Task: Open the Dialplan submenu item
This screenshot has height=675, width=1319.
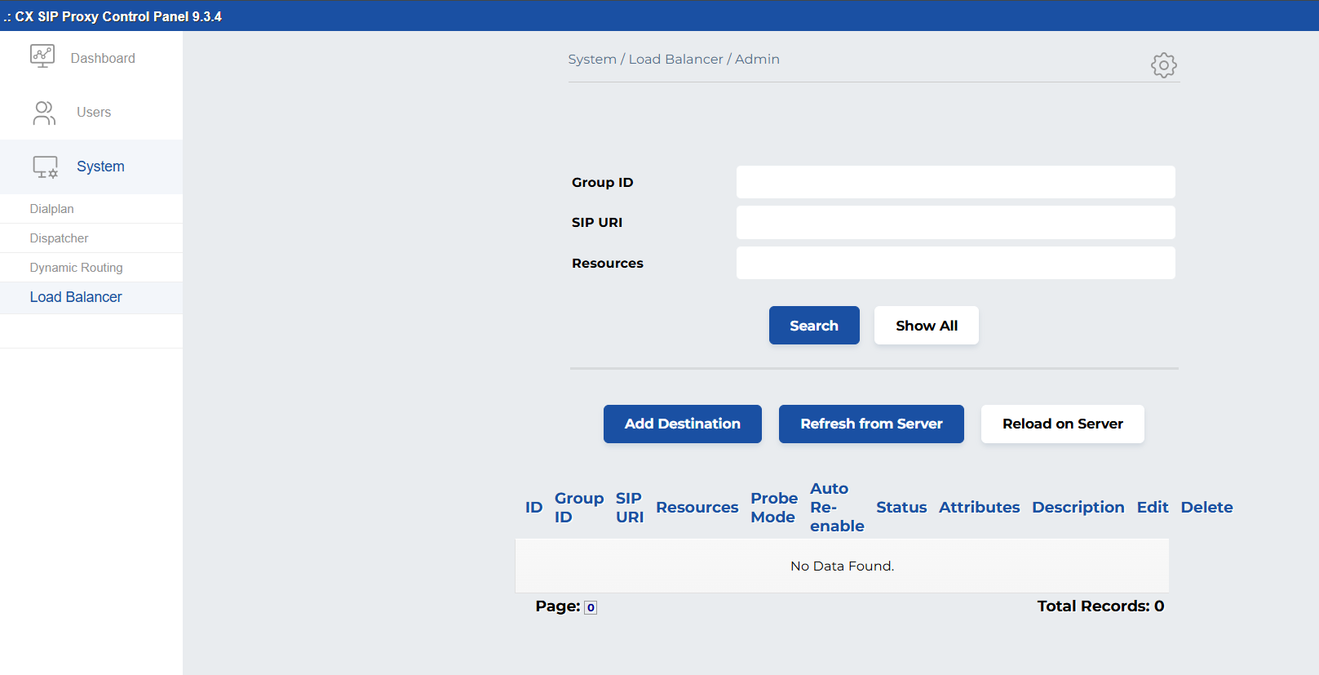Action: coord(52,209)
